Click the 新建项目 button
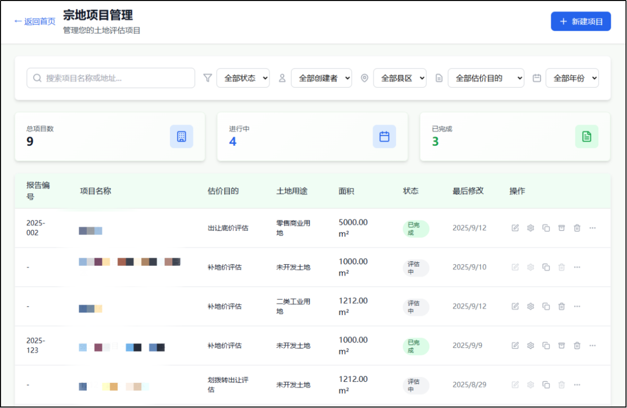Image resolution: width=627 pixels, height=408 pixels. (580, 21)
